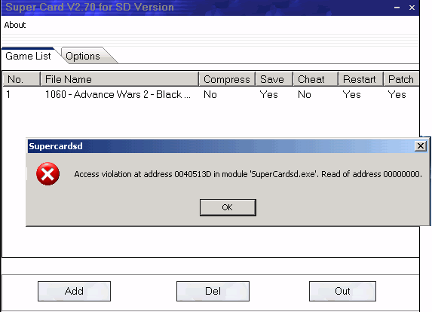Sort by the File Name column header
This screenshot has height=312, width=432.
click(x=119, y=79)
